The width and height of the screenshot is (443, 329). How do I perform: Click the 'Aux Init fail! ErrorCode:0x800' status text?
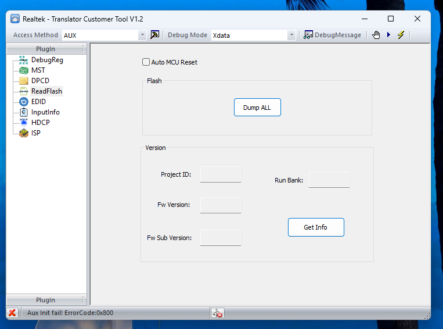click(70, 313)
